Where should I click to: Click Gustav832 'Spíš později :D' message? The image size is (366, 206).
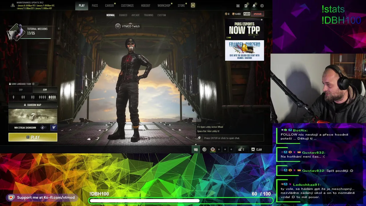click(317, 171)
